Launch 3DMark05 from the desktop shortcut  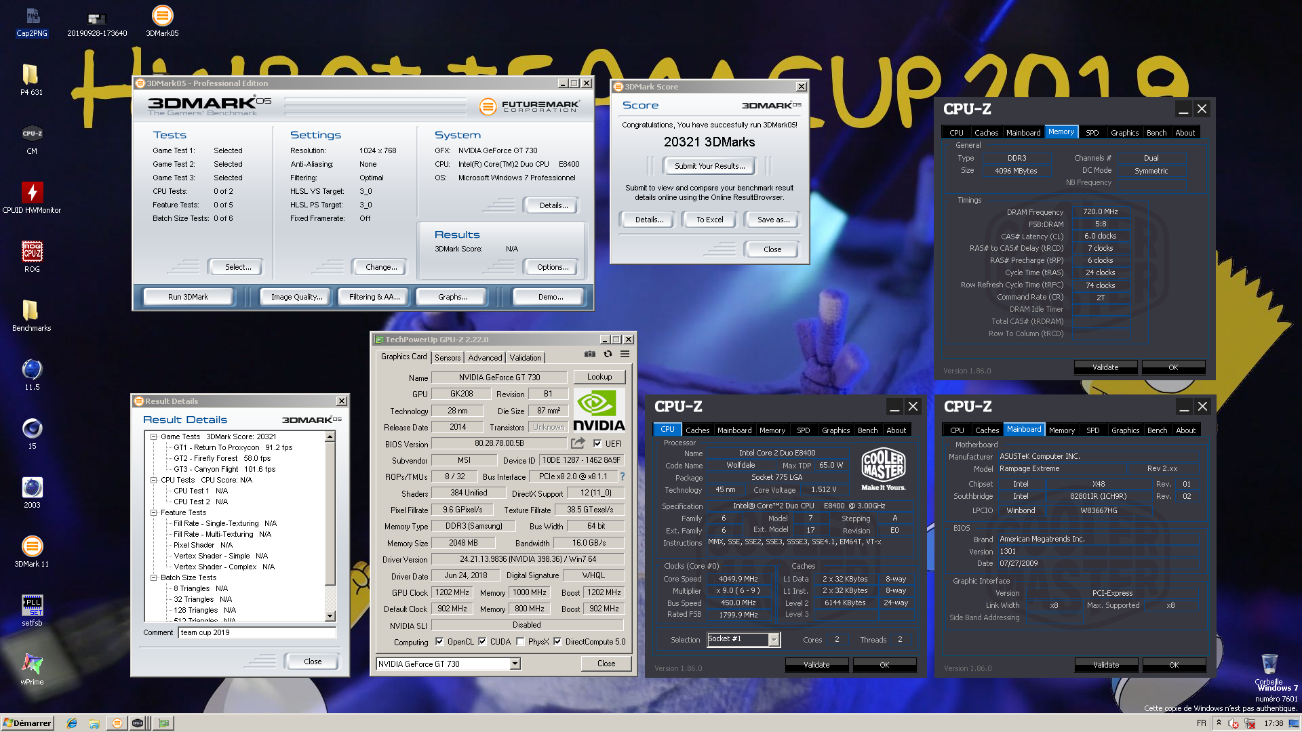pos(162,21)
